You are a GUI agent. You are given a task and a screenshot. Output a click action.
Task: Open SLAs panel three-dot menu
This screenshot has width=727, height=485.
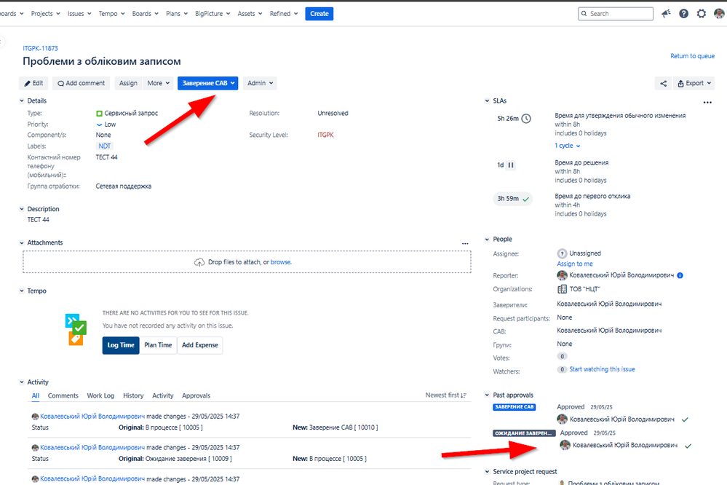[707, 102]
